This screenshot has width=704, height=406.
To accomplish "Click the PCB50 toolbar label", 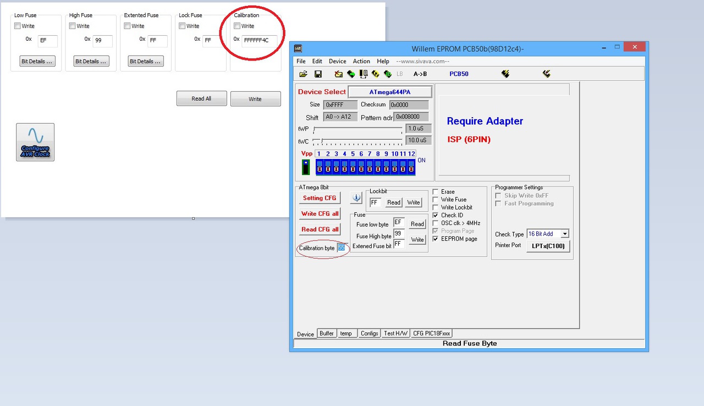I will (459, 74).
